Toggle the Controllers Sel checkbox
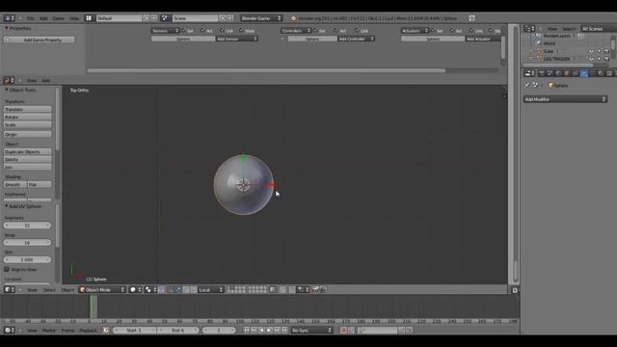Screen dimensions: 617x347 pos(315,30)
